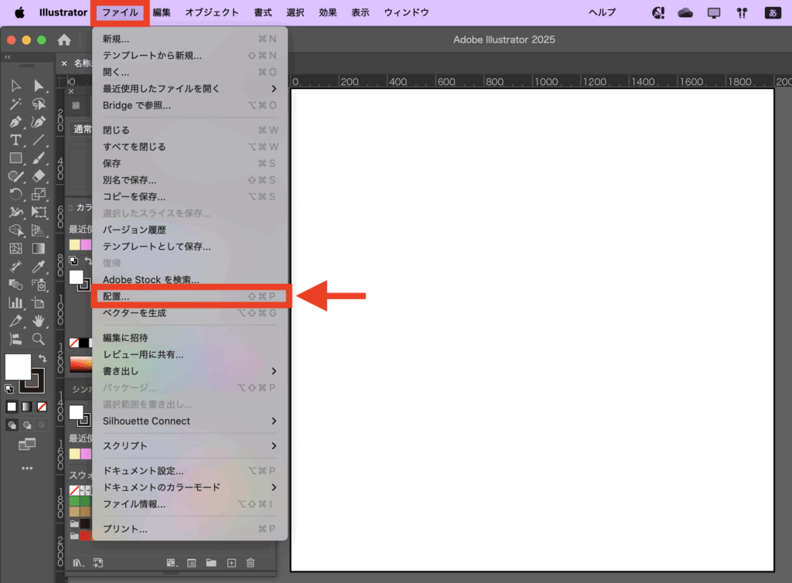Pick the Free Transform tool
The width and height of the screenshot is (792, 583).
(x=39, y=212)
